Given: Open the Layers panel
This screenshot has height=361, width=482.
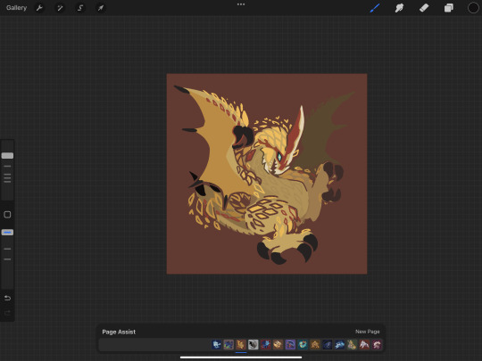Looking at the screenshot, I should click(x=448, y=8).
